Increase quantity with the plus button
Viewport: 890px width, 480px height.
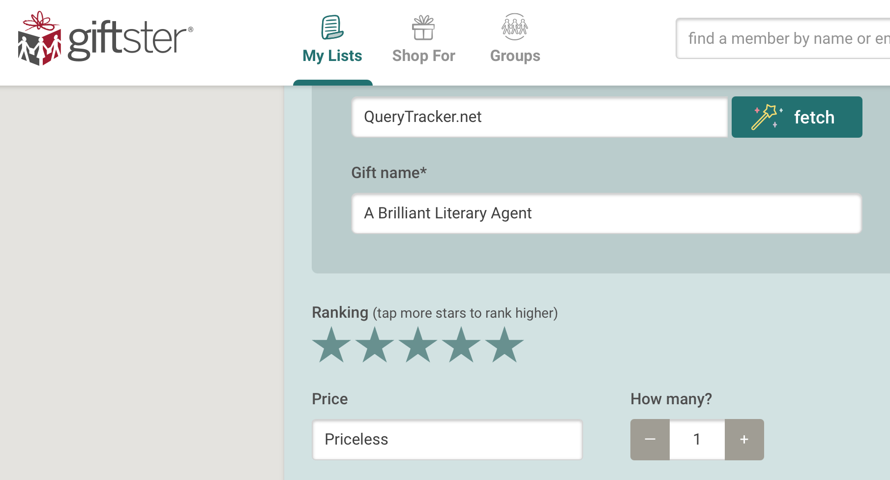pos(744,439)
